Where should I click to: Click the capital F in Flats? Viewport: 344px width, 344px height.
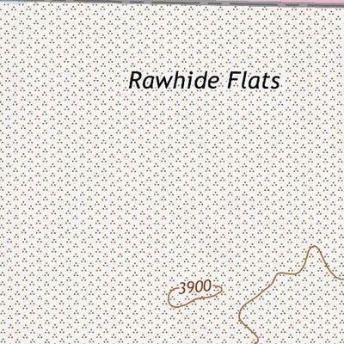click(234, 81)
